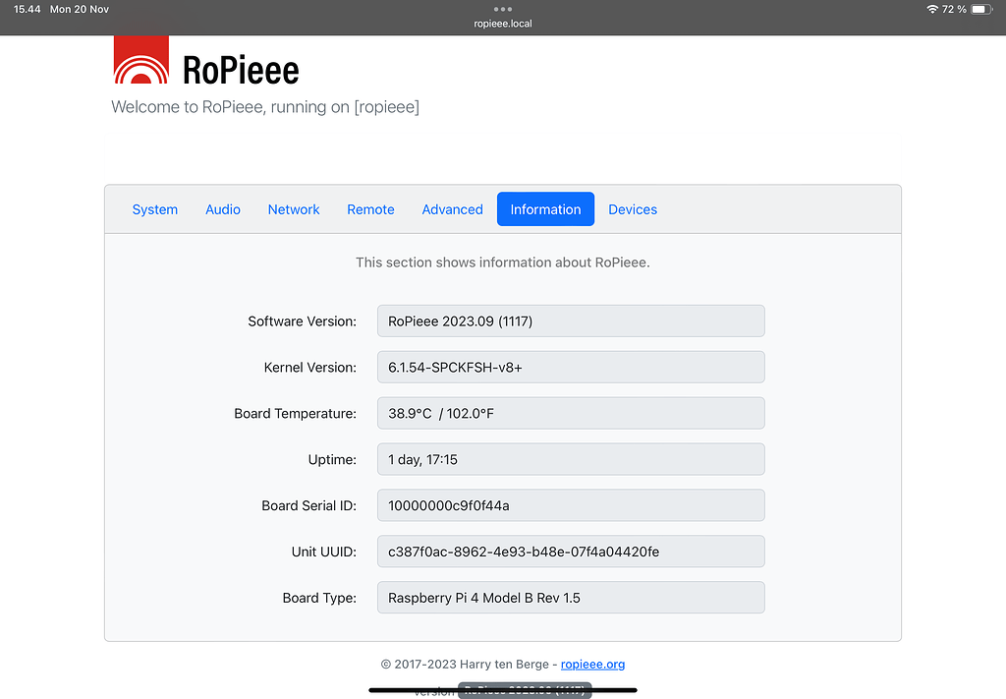Open the Remote tab
Screen dimensions: 1006x699
point(370,208)
